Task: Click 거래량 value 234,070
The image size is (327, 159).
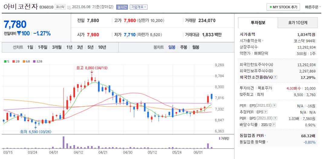Action: 207,21
